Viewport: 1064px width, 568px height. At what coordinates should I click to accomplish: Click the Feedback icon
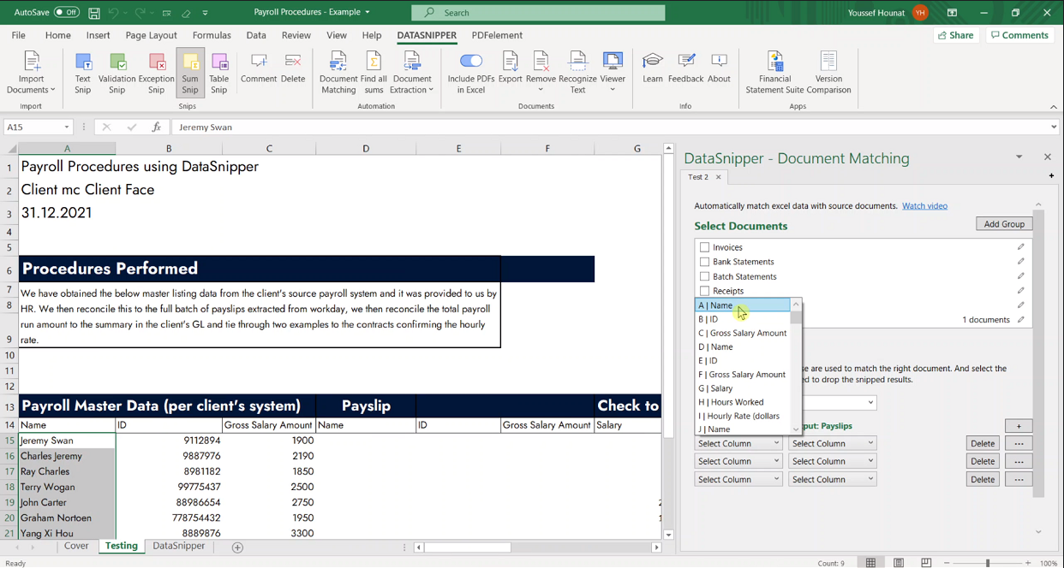(x=685, y=68)
